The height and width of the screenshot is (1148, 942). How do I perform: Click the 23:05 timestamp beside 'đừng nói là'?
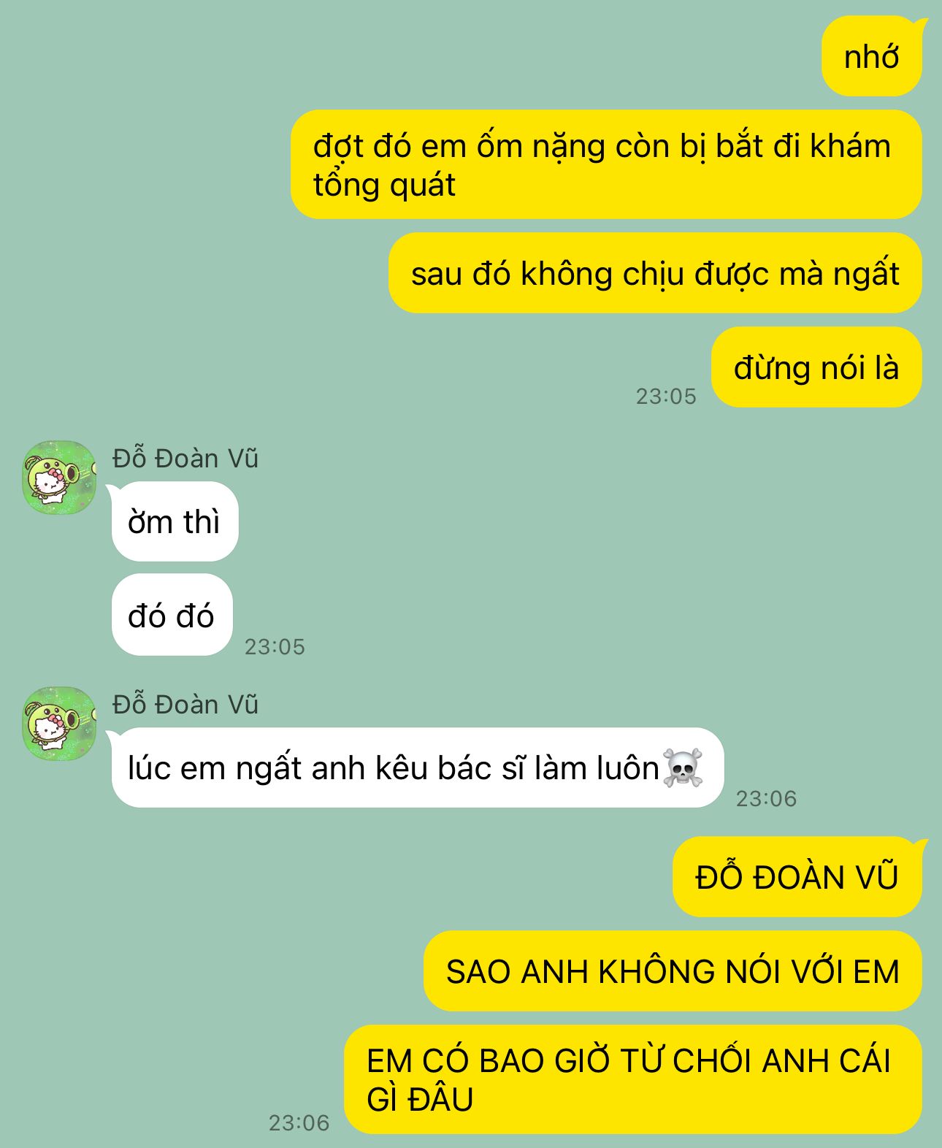(666, 396)
